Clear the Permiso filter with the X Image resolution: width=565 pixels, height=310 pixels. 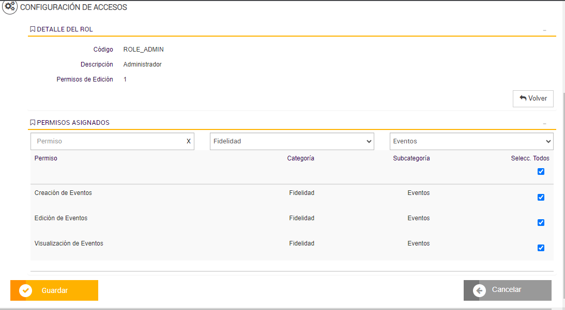[x=189, y=141]
